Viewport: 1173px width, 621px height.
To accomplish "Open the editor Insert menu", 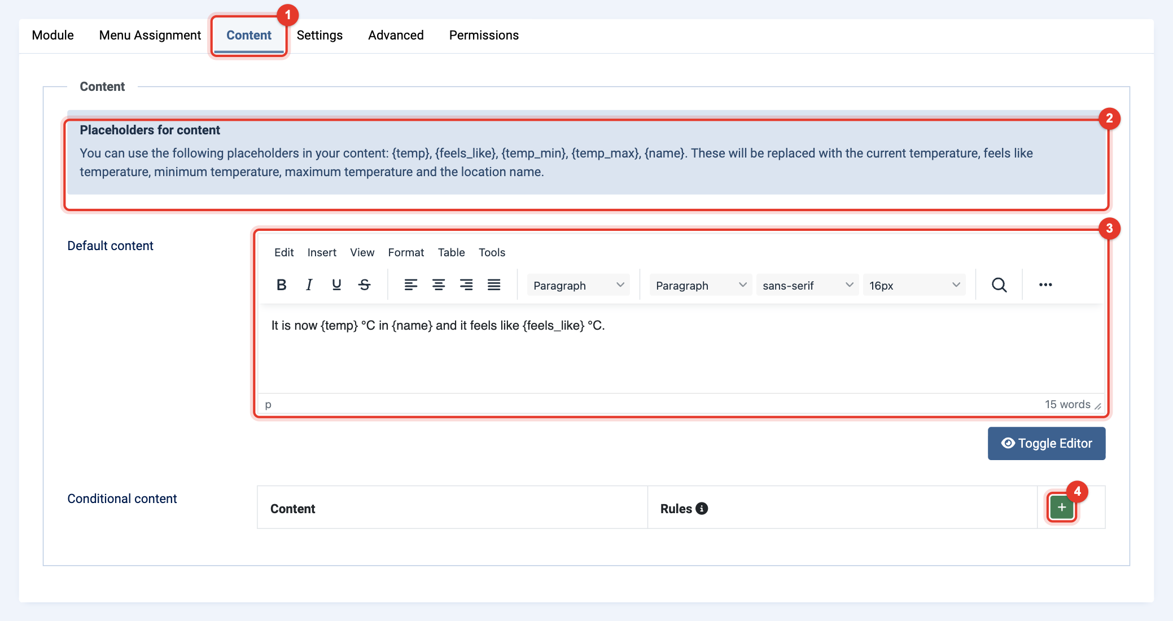I will pyautogui.click(x=322, y=252).
